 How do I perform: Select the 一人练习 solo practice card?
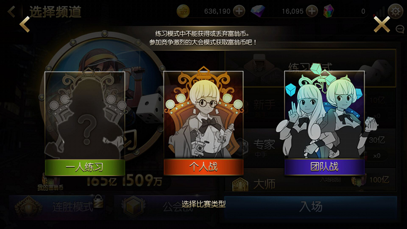click(84, 124)
